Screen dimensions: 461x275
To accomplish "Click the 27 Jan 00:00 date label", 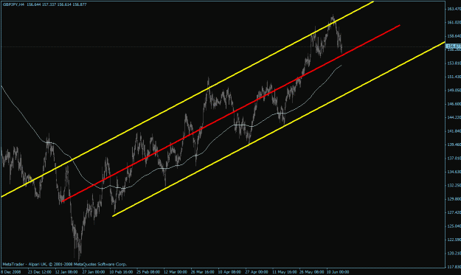I will [94, 272].
